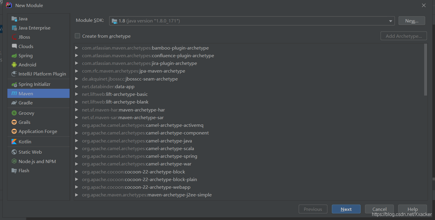
Task: Click the Maven 'm' icon
Action: 14,93
